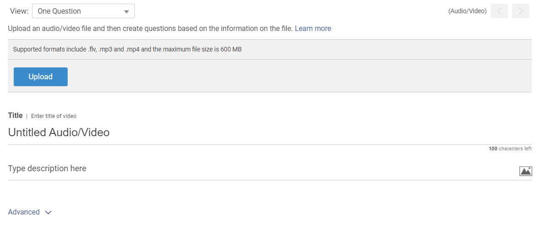This screenshot has width=540, height=225.
Task: Expand the Advanced settings section
Action: click(24, 212)
